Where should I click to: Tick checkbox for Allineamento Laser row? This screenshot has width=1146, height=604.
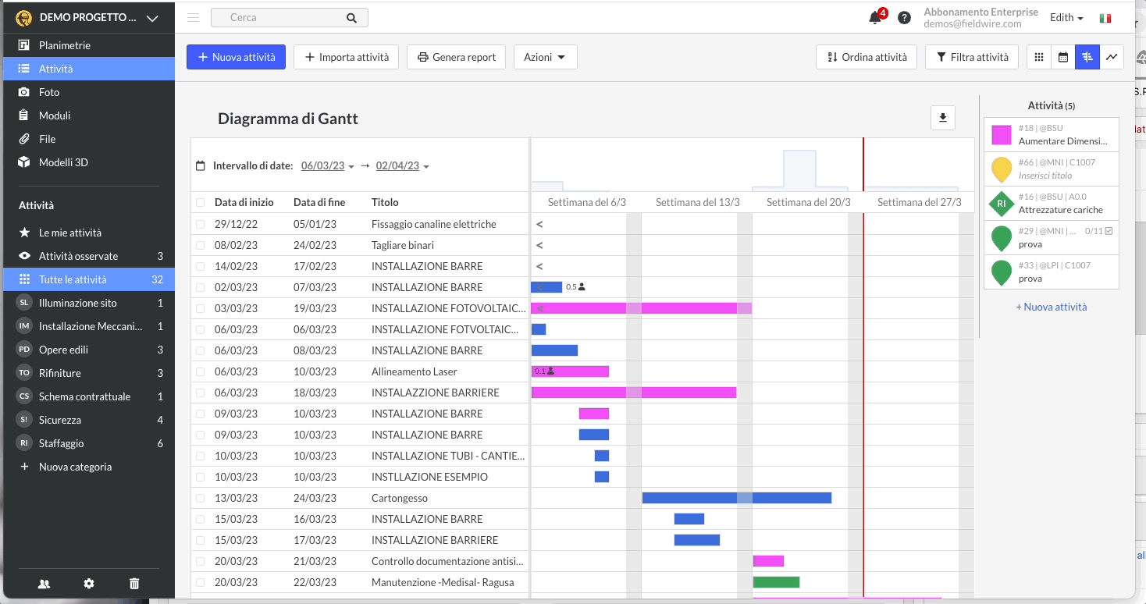(x=201, y=371)
